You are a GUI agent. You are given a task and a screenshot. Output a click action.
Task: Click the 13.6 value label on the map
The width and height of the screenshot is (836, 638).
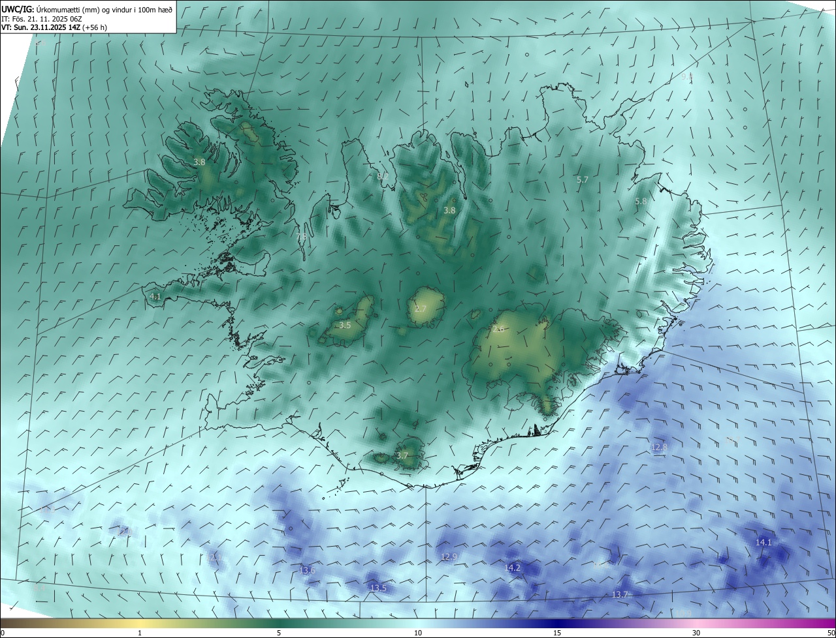pos(308,571)
